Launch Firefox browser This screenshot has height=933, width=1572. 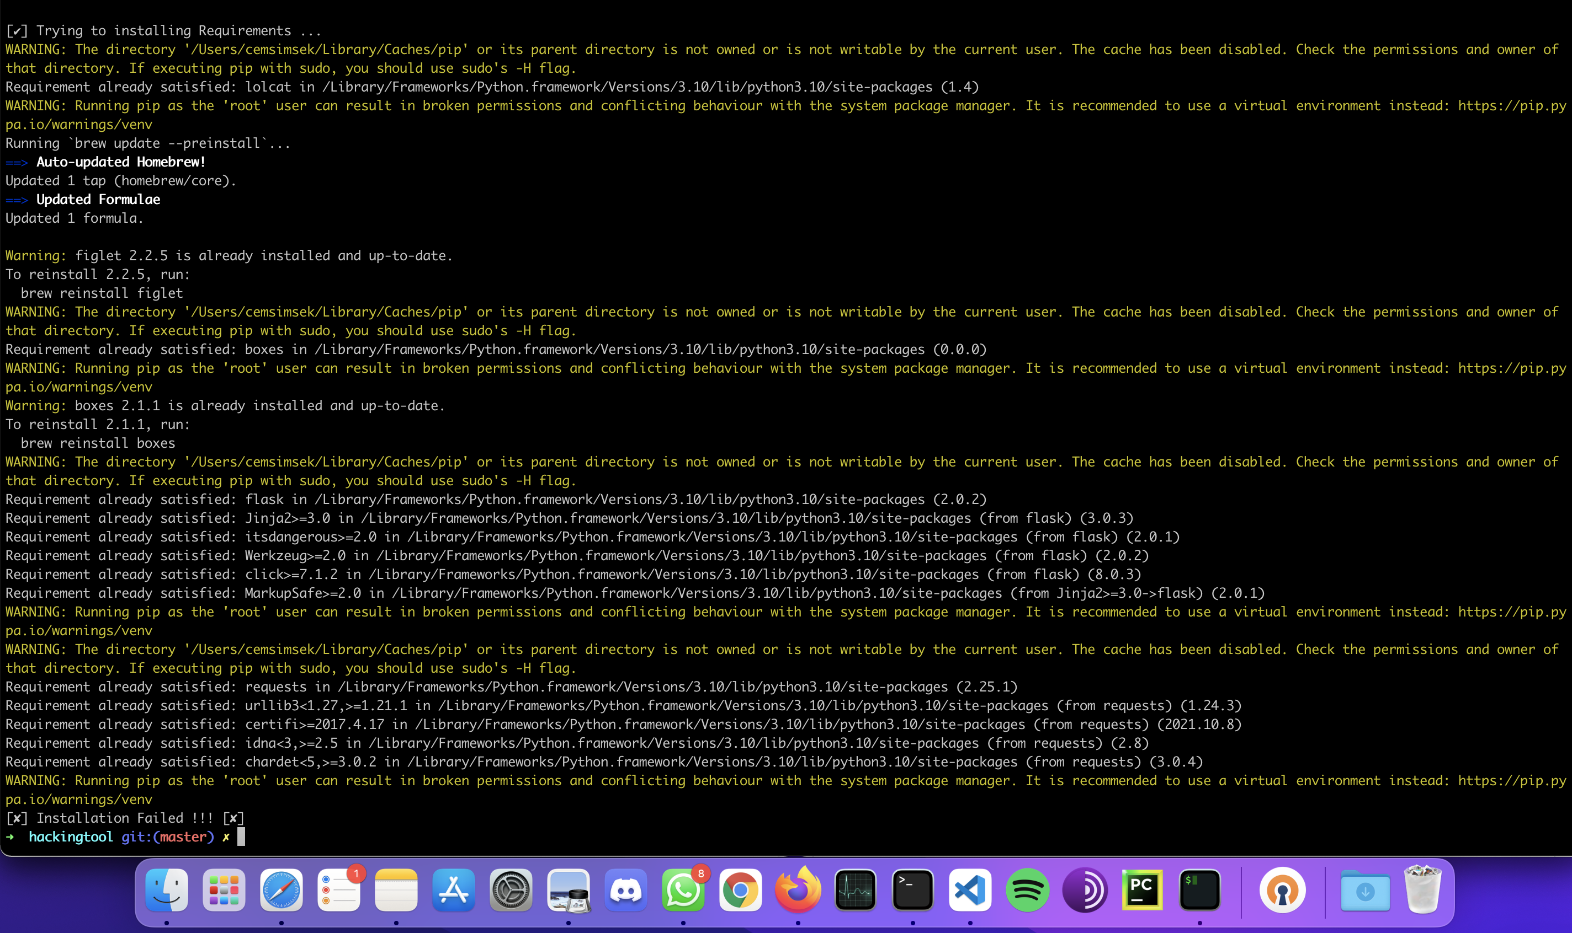pyautogui.click(x=798, y=889)
